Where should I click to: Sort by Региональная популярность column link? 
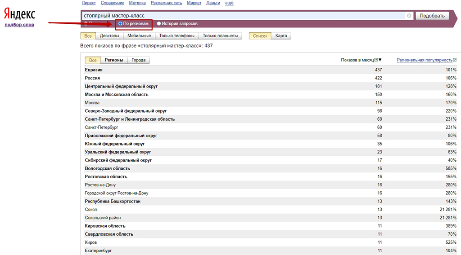(x=425, y=60)
